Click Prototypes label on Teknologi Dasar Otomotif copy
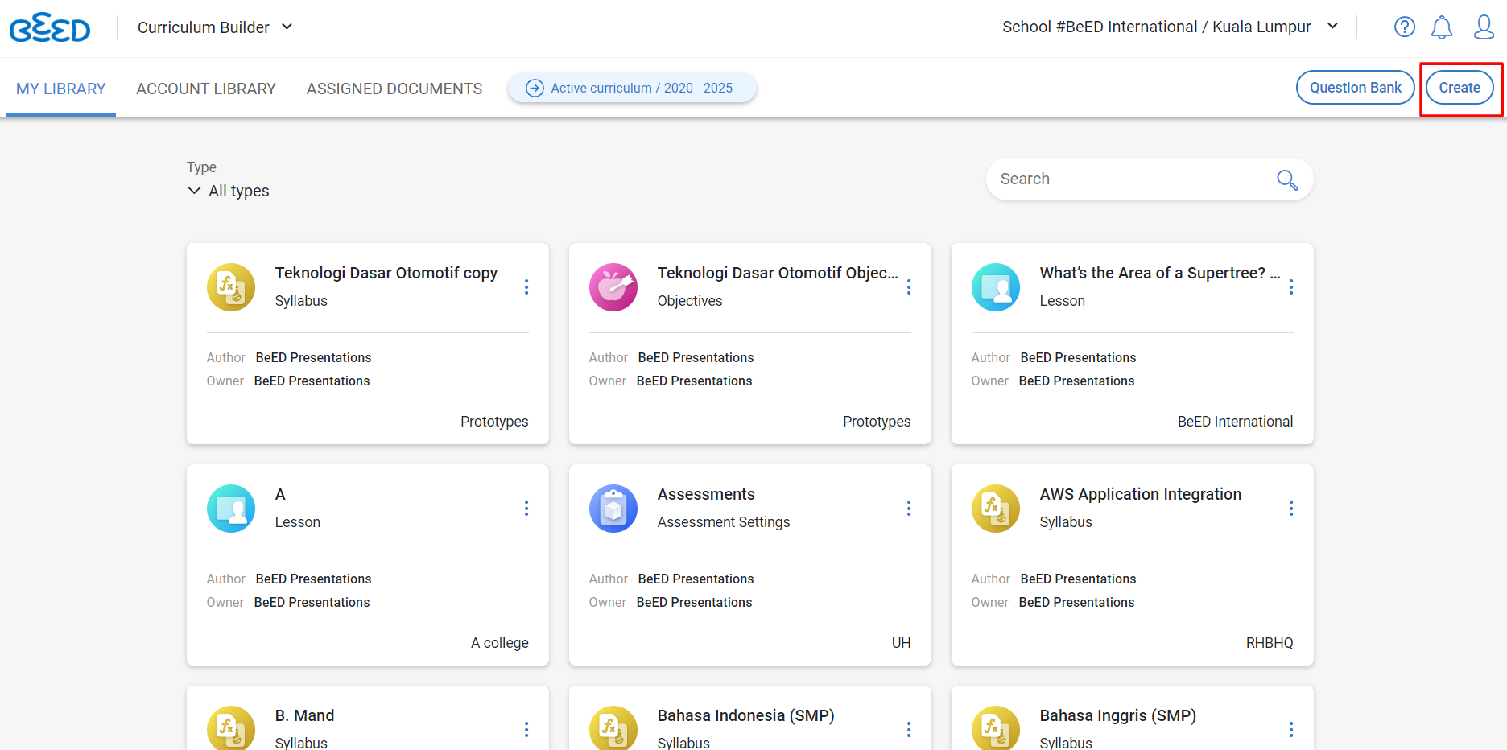This screenshot has height=750, width=1507. pyautogui.click(x=494, y=422)
